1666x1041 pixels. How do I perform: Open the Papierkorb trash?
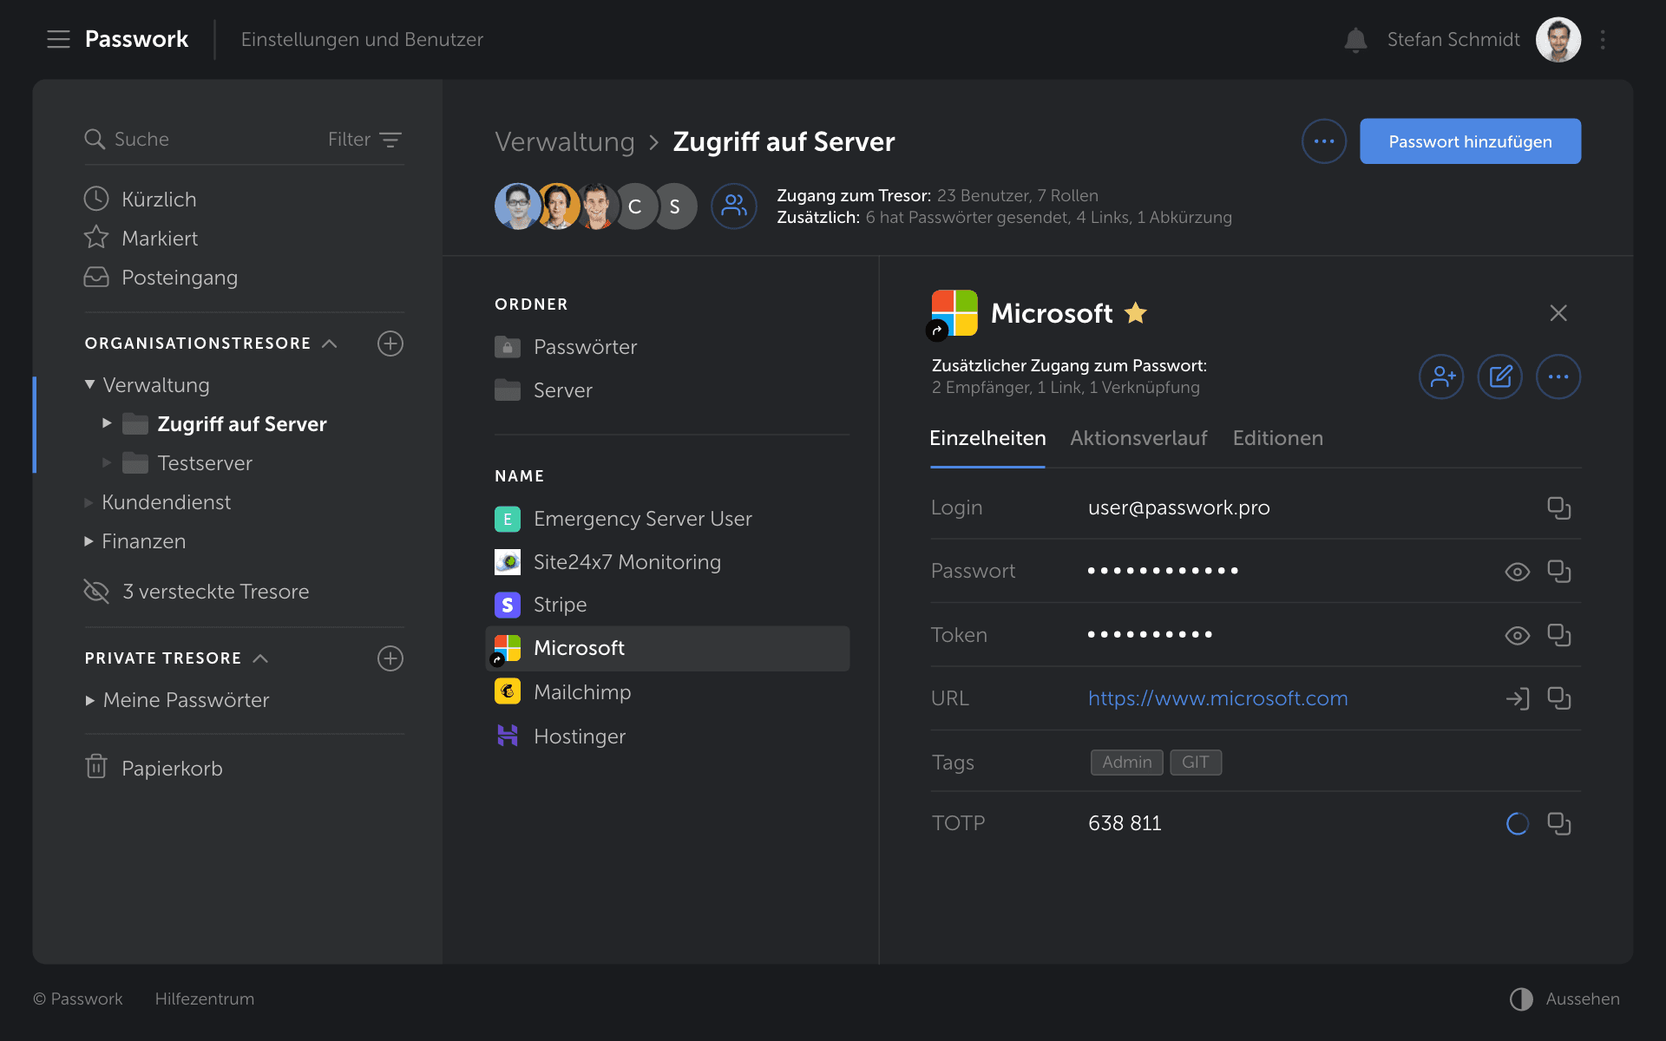point(154,768)
